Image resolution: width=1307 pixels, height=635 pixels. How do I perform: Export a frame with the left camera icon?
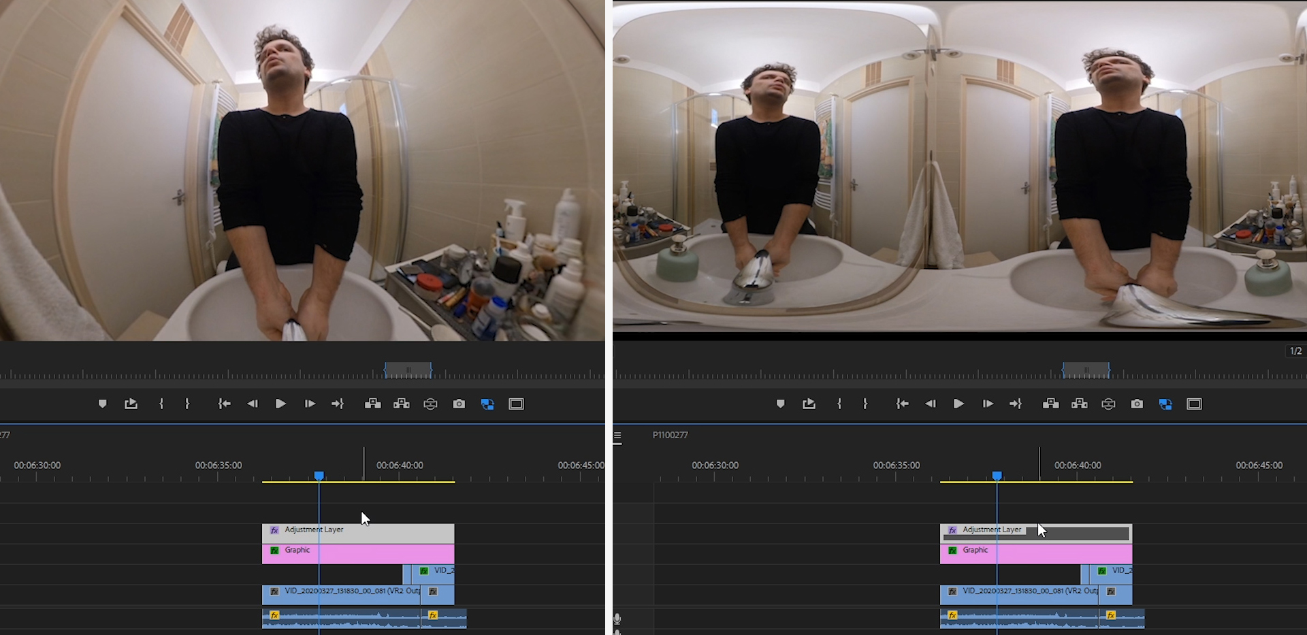[x=459, y=404]
